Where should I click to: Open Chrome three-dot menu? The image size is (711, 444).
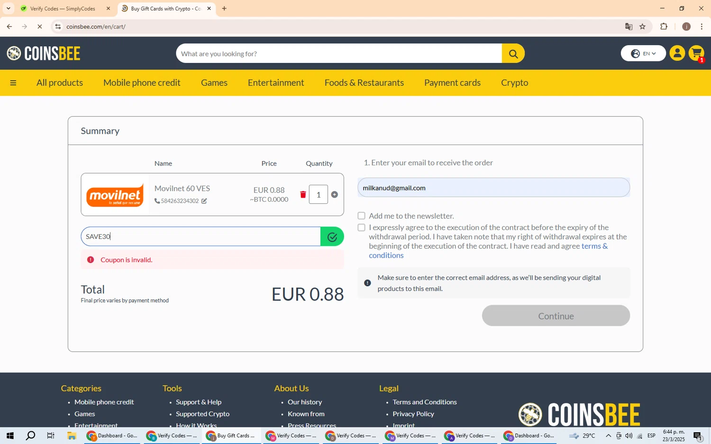(x=702, y=27)
